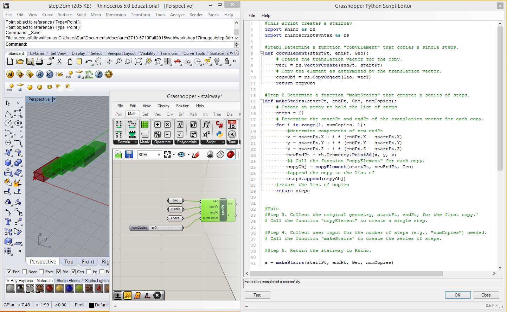Toggle the End osnap checkbox
The image size is (507, 312).
click(9, 272)
